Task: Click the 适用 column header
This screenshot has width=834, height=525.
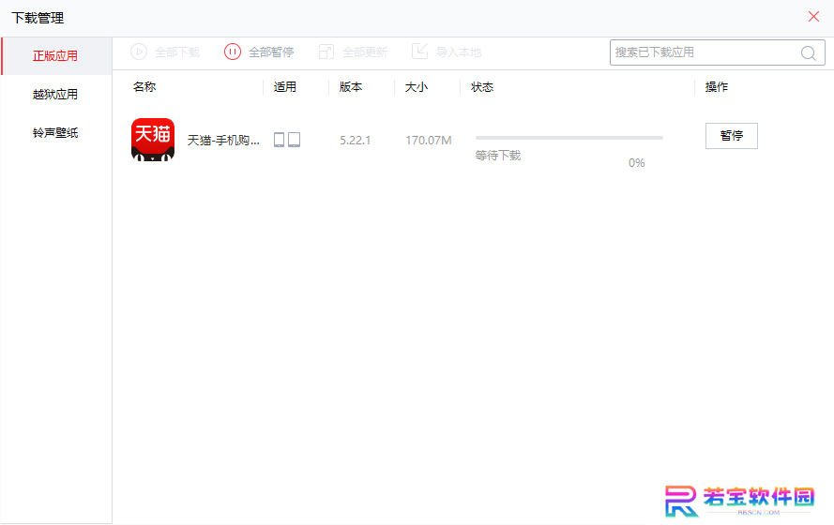Action: (x=284, y=86)
